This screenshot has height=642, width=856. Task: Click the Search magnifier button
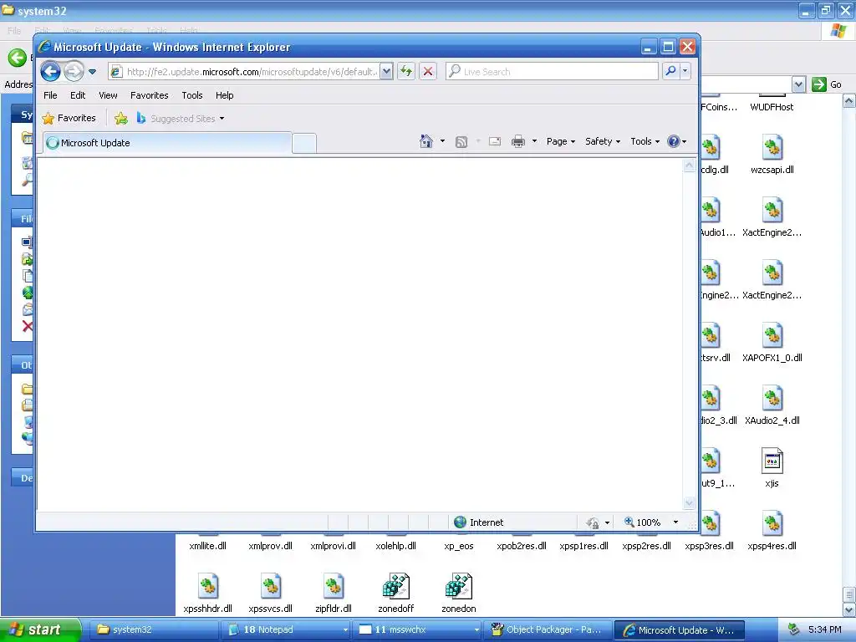pyautogui.click(x=670, y=72)
